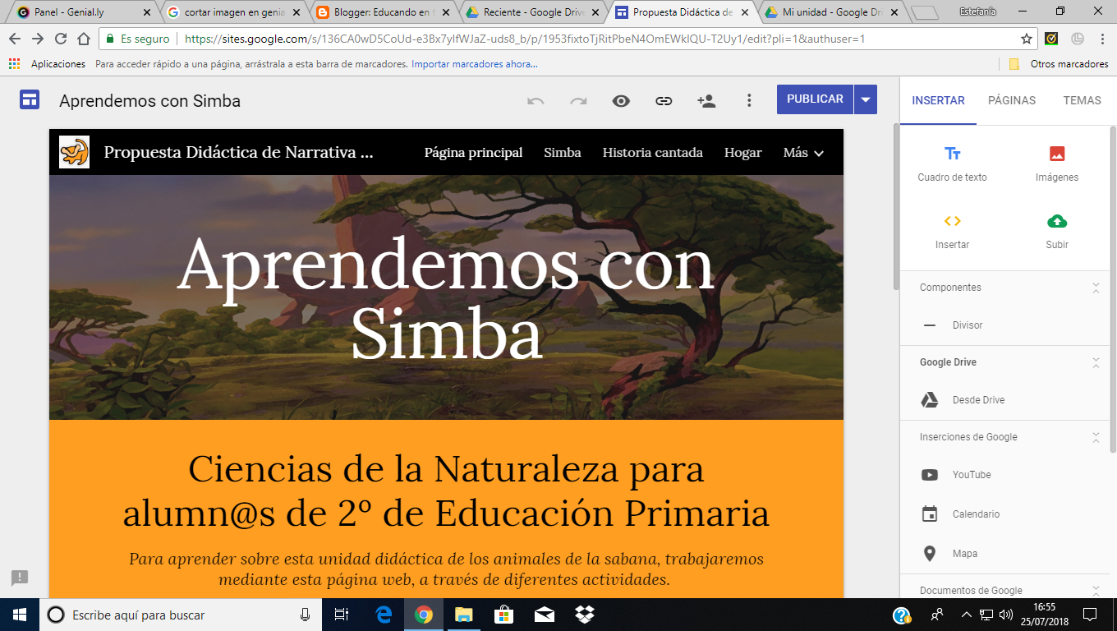Open the Simba page in navigation
The width and height of the screenshot is (1117, 631).
(x=563, y=153)
